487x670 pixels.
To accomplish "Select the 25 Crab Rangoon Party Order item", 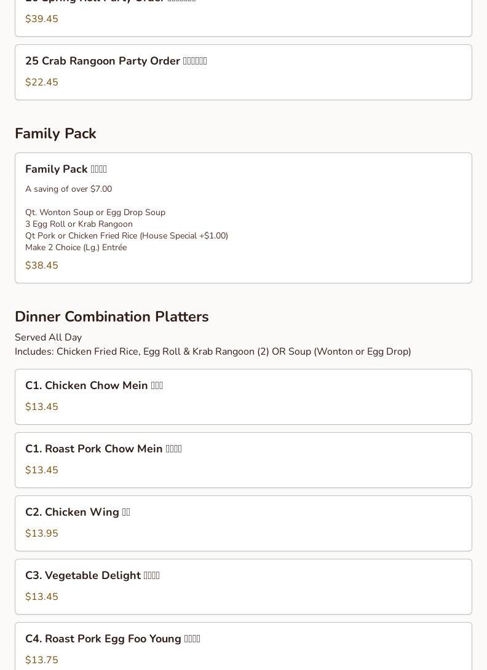I will coord(116,61).
